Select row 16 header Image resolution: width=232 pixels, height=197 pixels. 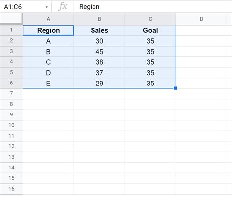11,189
